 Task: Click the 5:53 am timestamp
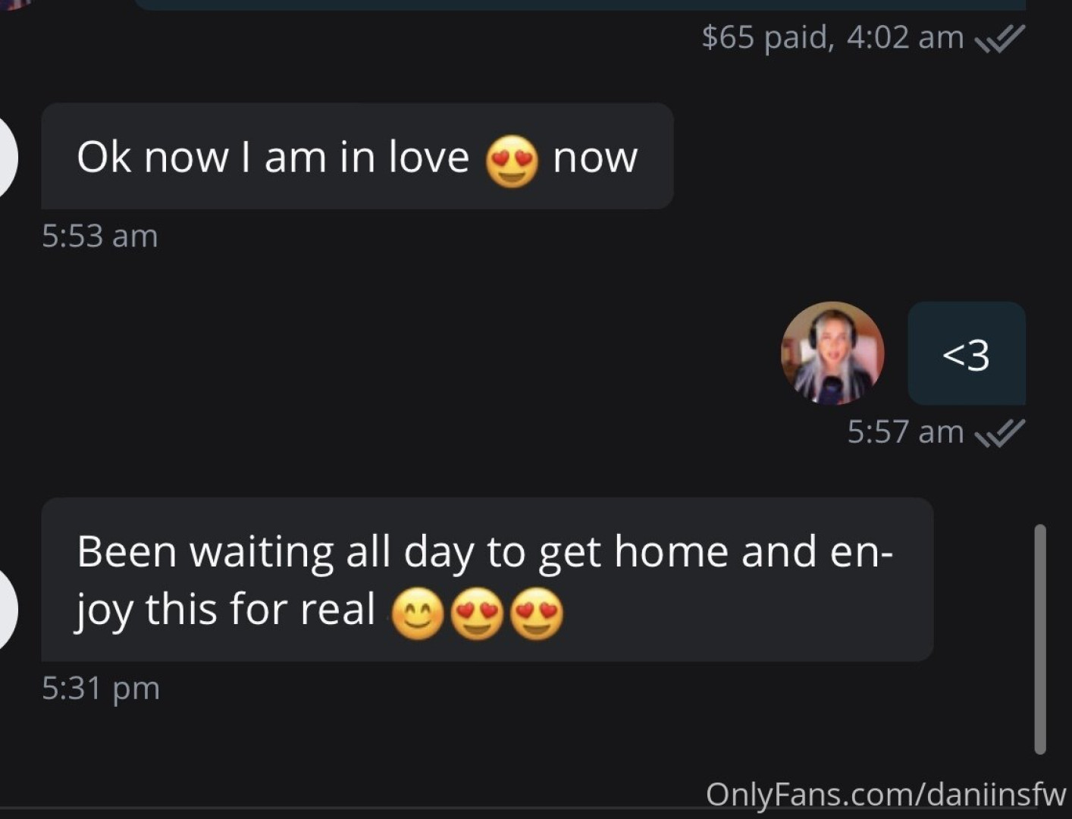99,236
